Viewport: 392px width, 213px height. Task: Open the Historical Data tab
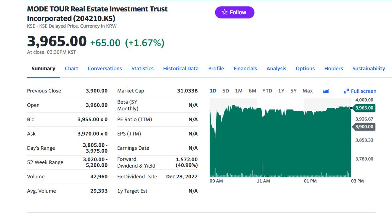coord(181,69)
